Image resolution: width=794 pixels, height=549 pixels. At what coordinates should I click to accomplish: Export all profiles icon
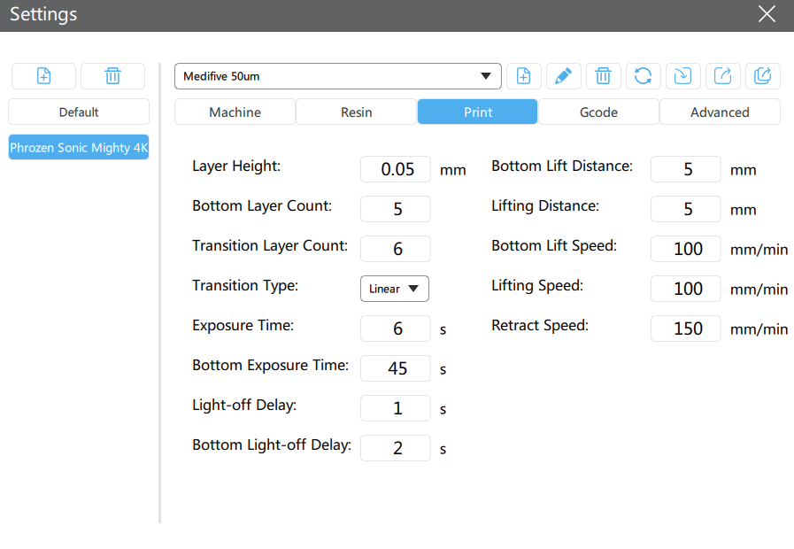point(763,76)
